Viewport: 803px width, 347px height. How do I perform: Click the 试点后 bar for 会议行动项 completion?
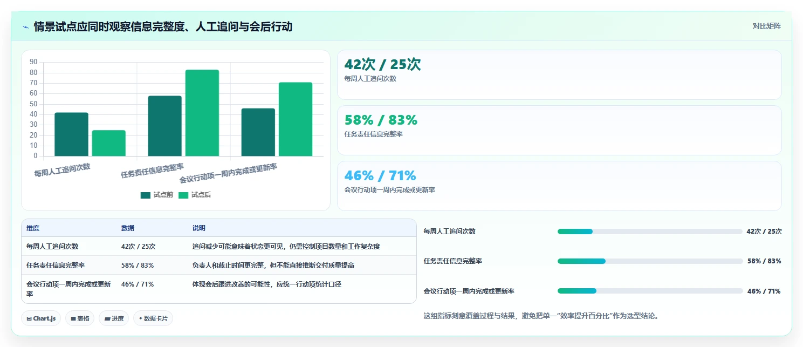[x=296, y=119]
